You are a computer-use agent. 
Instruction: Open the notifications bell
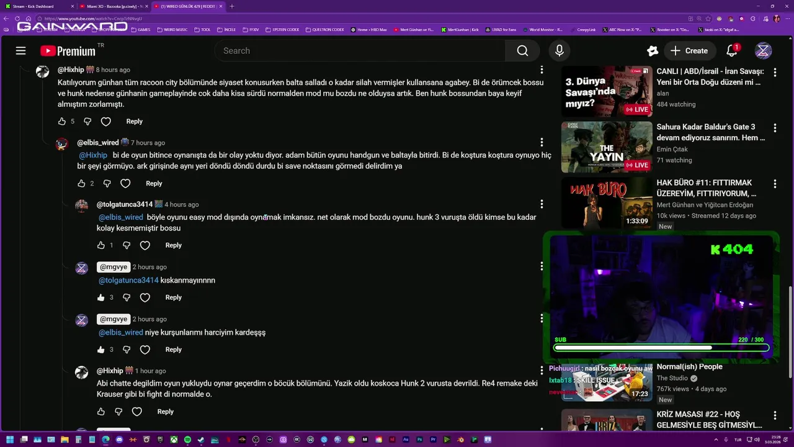click(x=732, y=51)
